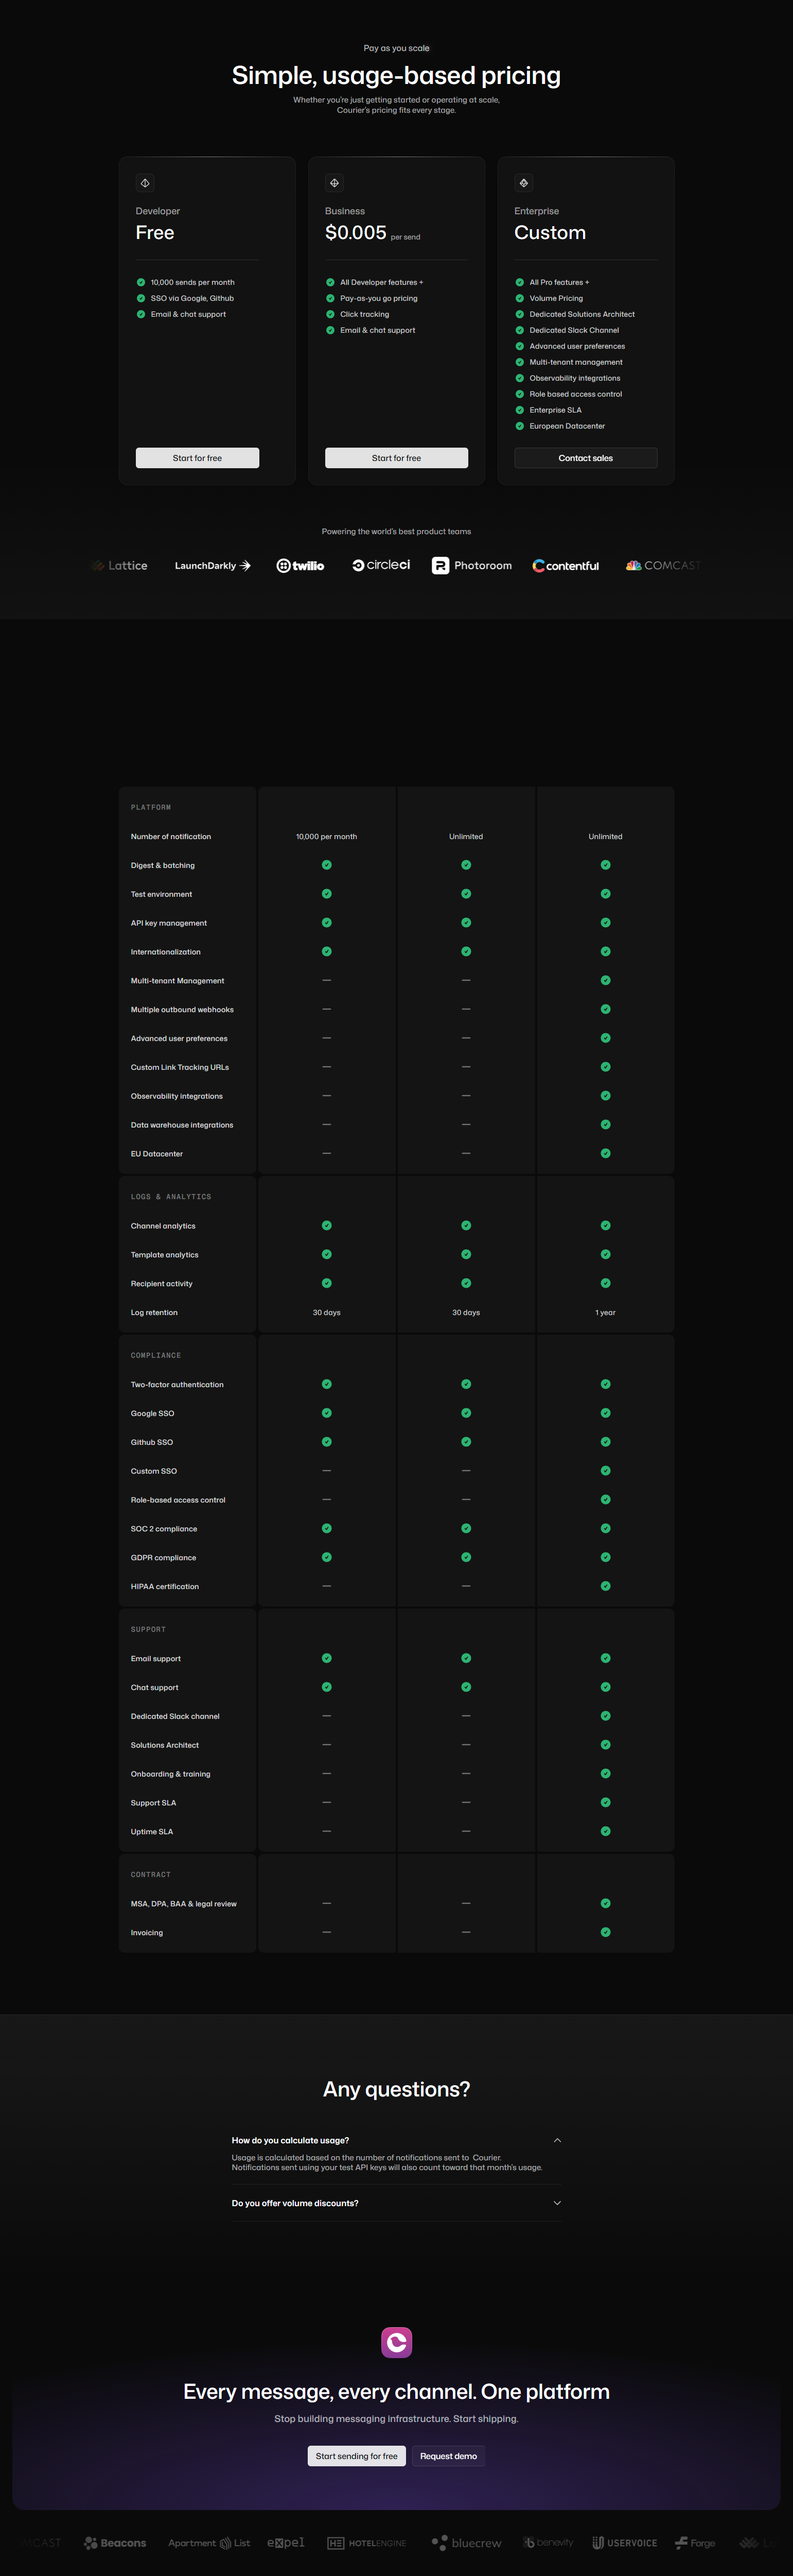Collapse the 'How do you calculate usage?' question
793x2576 pixels.
(x=557, y=2140)
